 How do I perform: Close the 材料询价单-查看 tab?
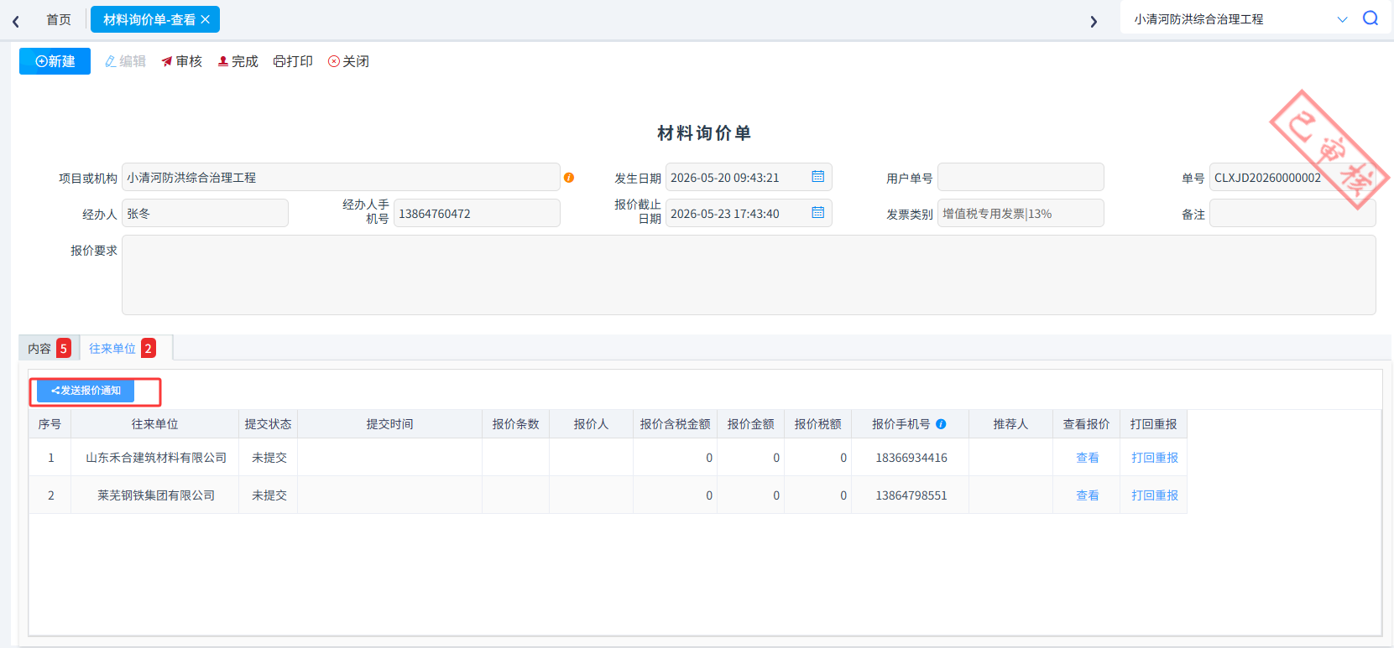pyautogui.click(x=206, y=19)
